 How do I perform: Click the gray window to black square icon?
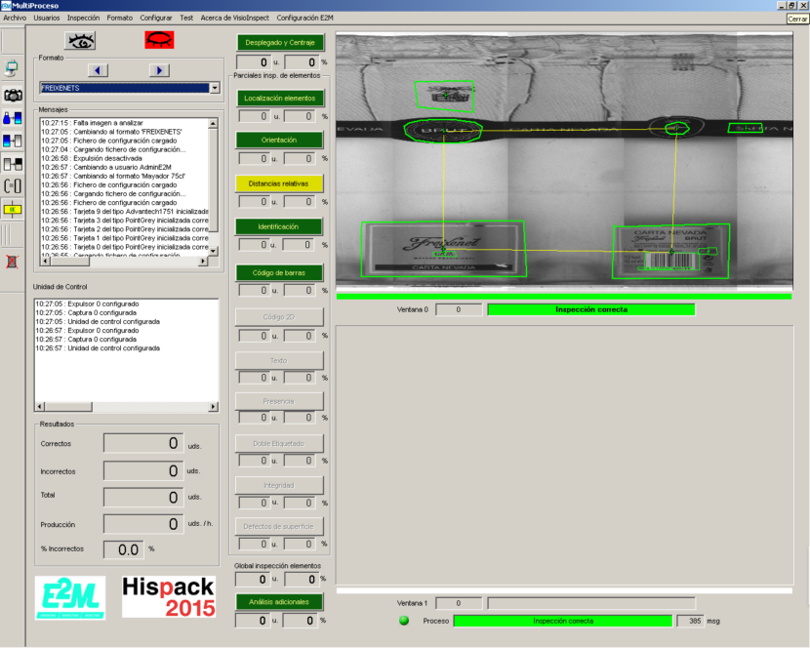coord(13,164)
